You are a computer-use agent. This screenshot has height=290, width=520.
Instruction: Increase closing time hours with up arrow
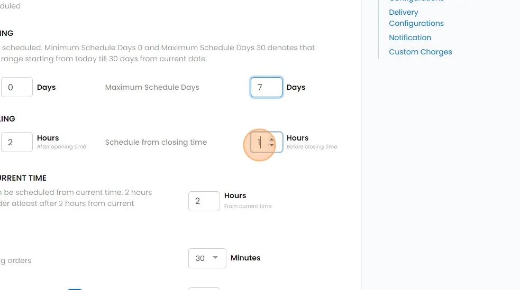point(271,139)
